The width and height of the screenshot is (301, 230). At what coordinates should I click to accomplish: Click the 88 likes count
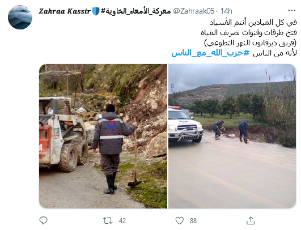[x=193, y=221]
